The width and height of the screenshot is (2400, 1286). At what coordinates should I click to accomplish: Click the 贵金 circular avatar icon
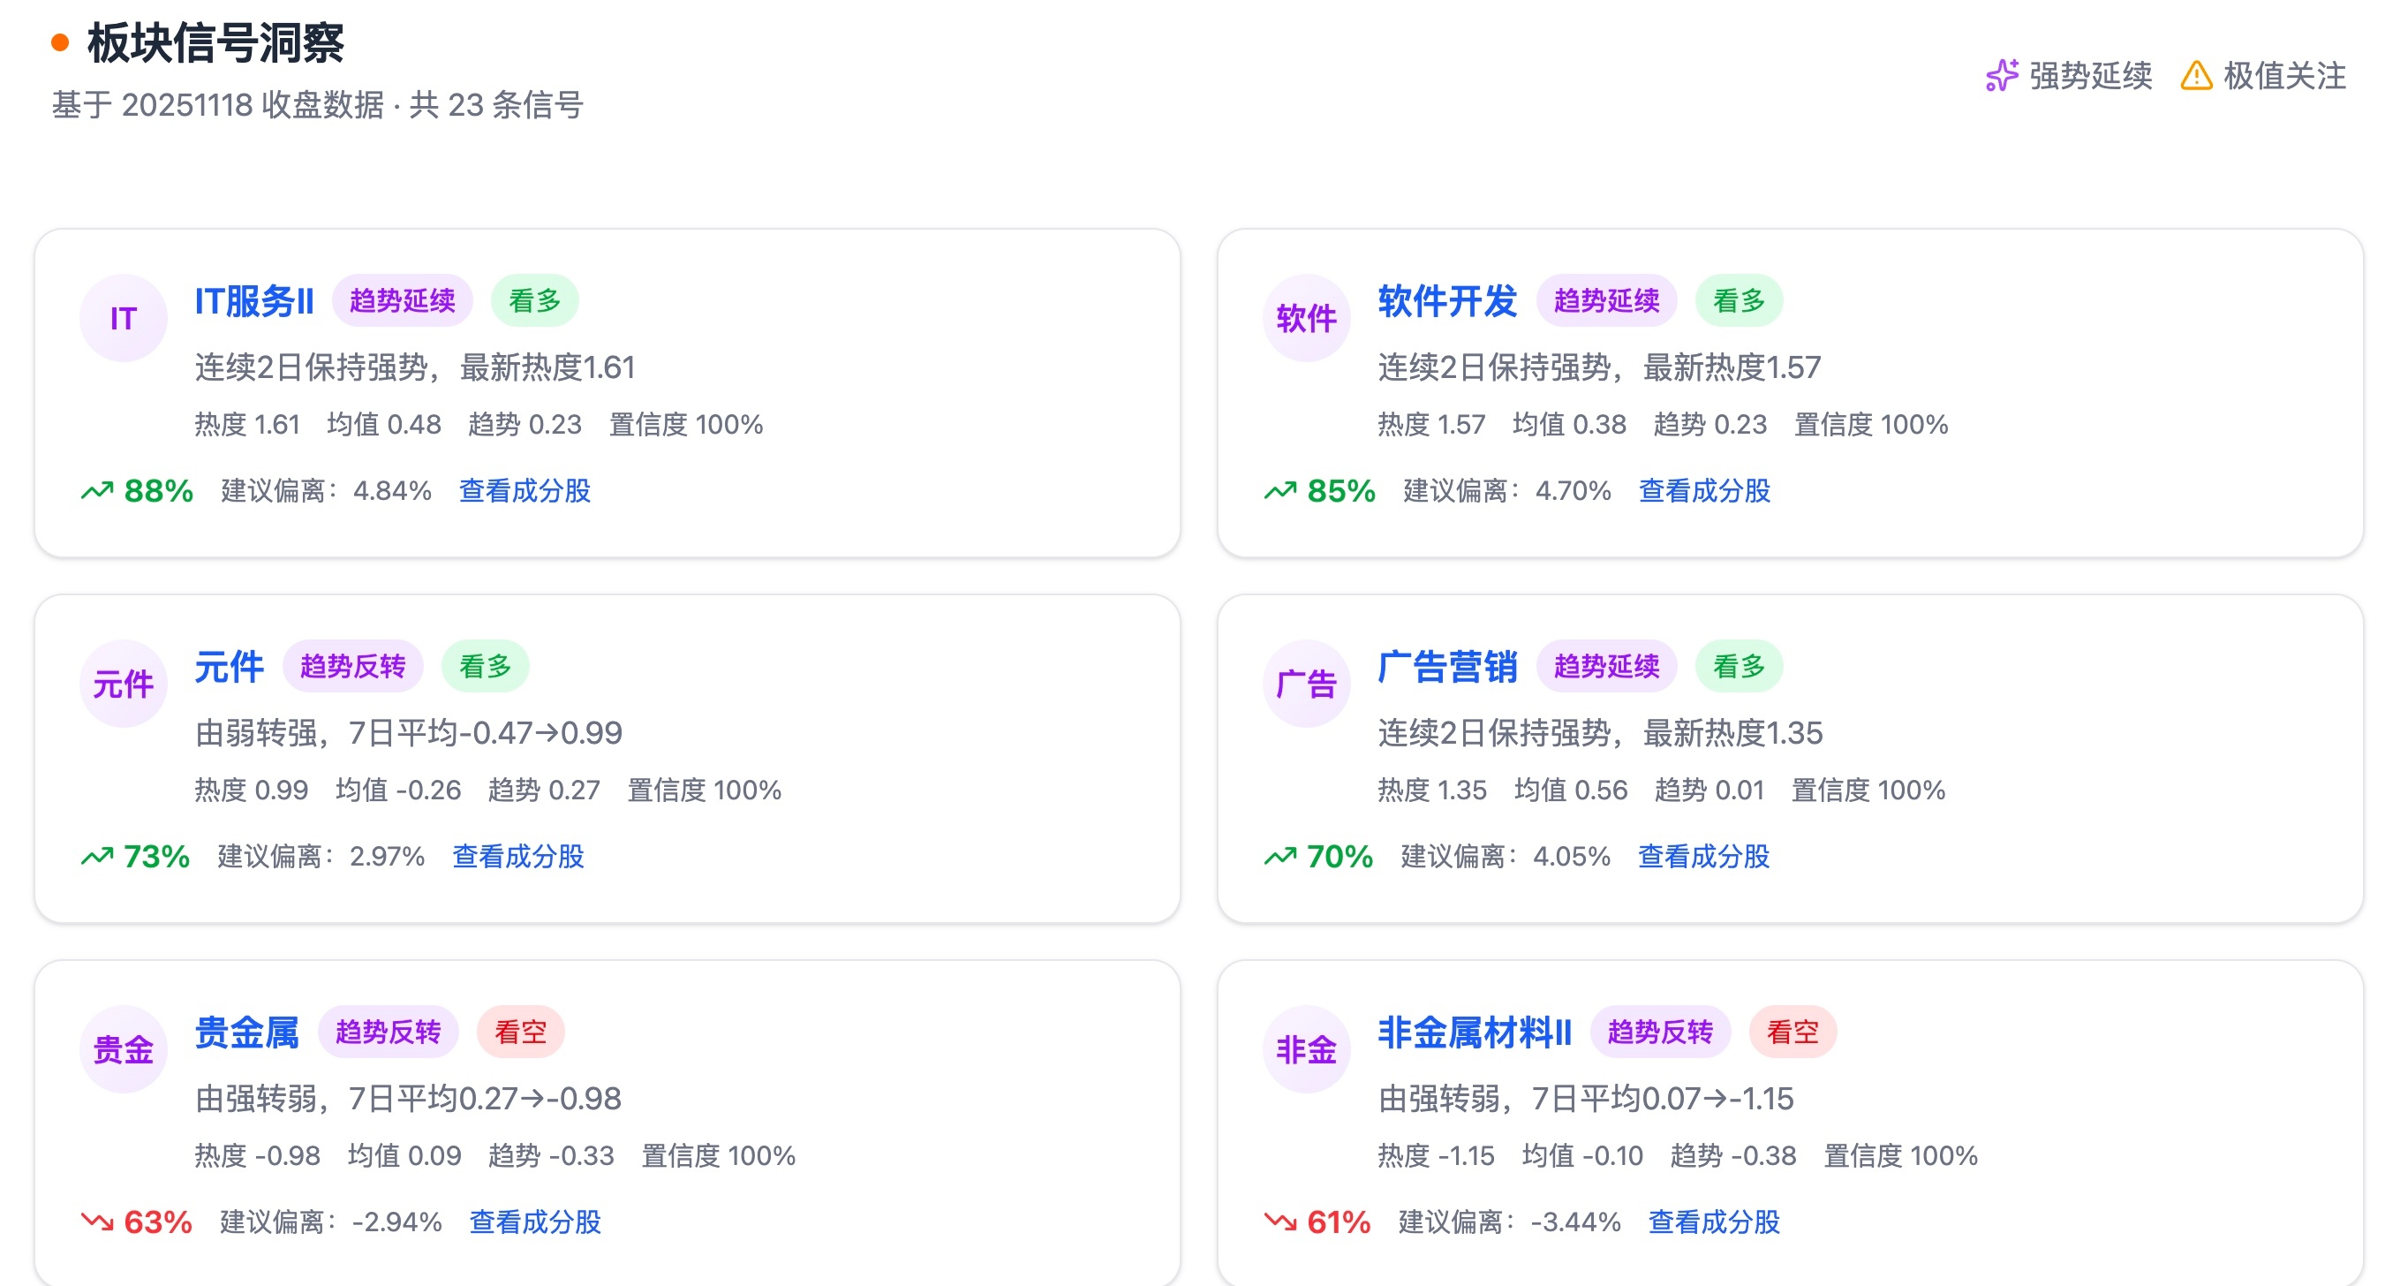pos(123,1049)
